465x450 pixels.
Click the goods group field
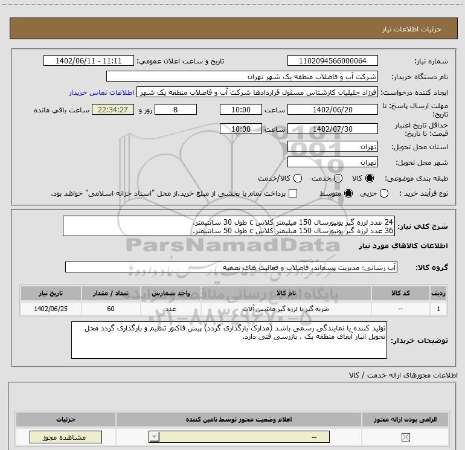pyautogui.click(x=231, y=267)
